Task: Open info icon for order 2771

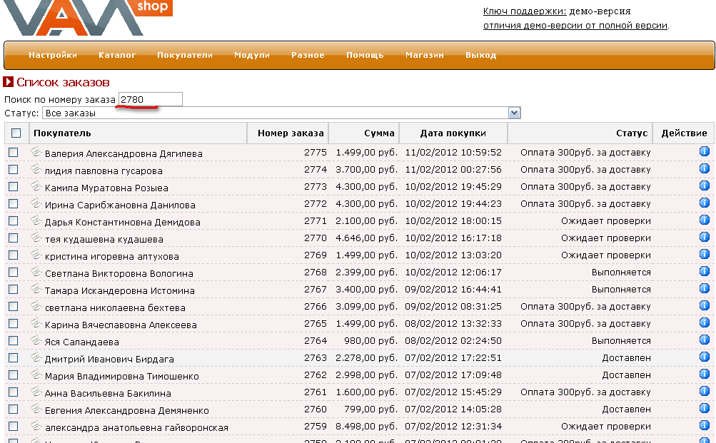Action: tap(704, 220)
